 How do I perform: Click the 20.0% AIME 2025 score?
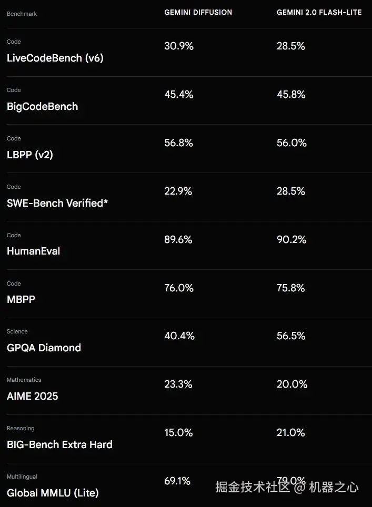(x=292, y=384)
